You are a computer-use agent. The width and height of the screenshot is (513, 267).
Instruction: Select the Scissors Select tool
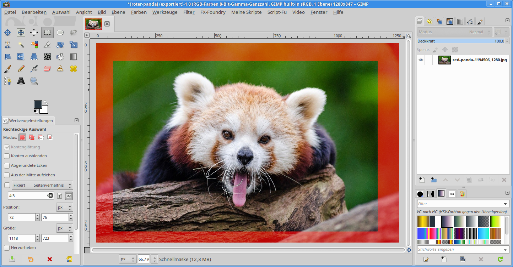[x=7, y=45]
